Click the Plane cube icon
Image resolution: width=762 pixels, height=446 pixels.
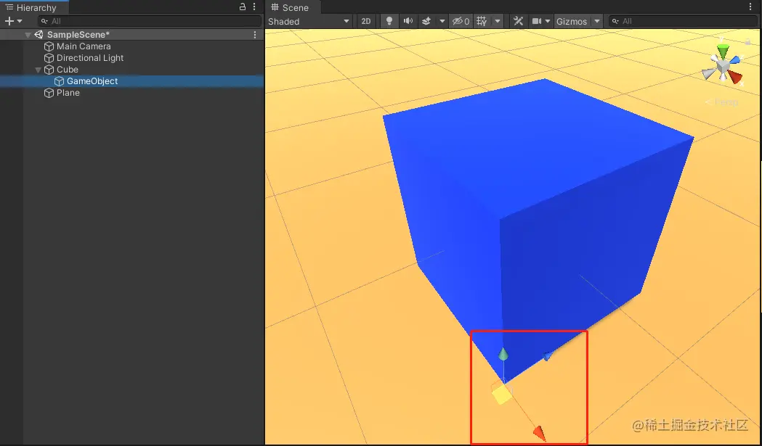(49, 93)
